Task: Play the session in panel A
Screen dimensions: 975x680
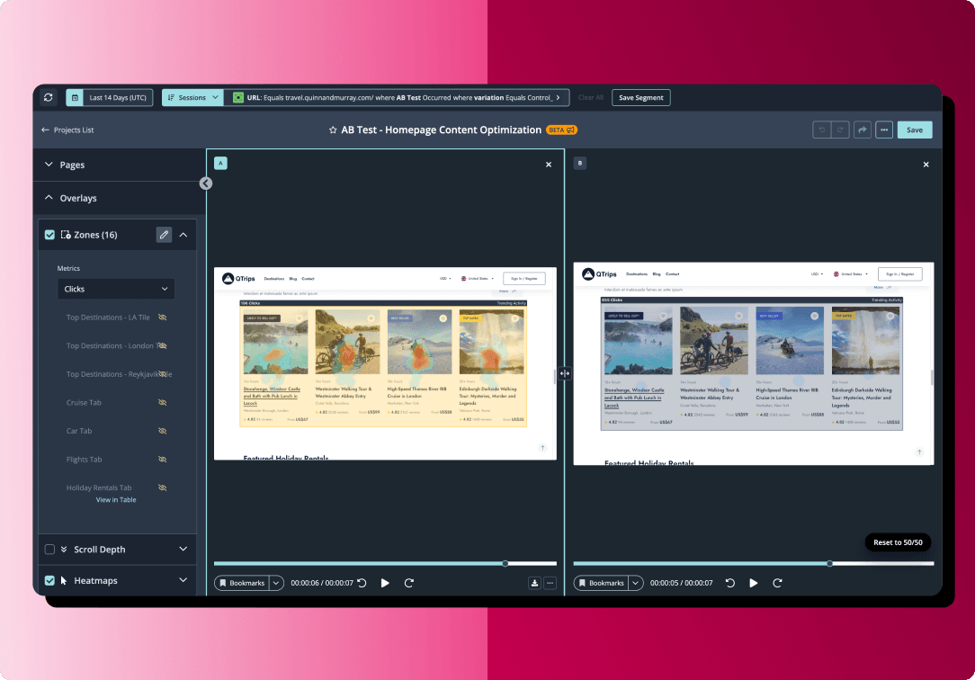Action: tap(385, 583)
